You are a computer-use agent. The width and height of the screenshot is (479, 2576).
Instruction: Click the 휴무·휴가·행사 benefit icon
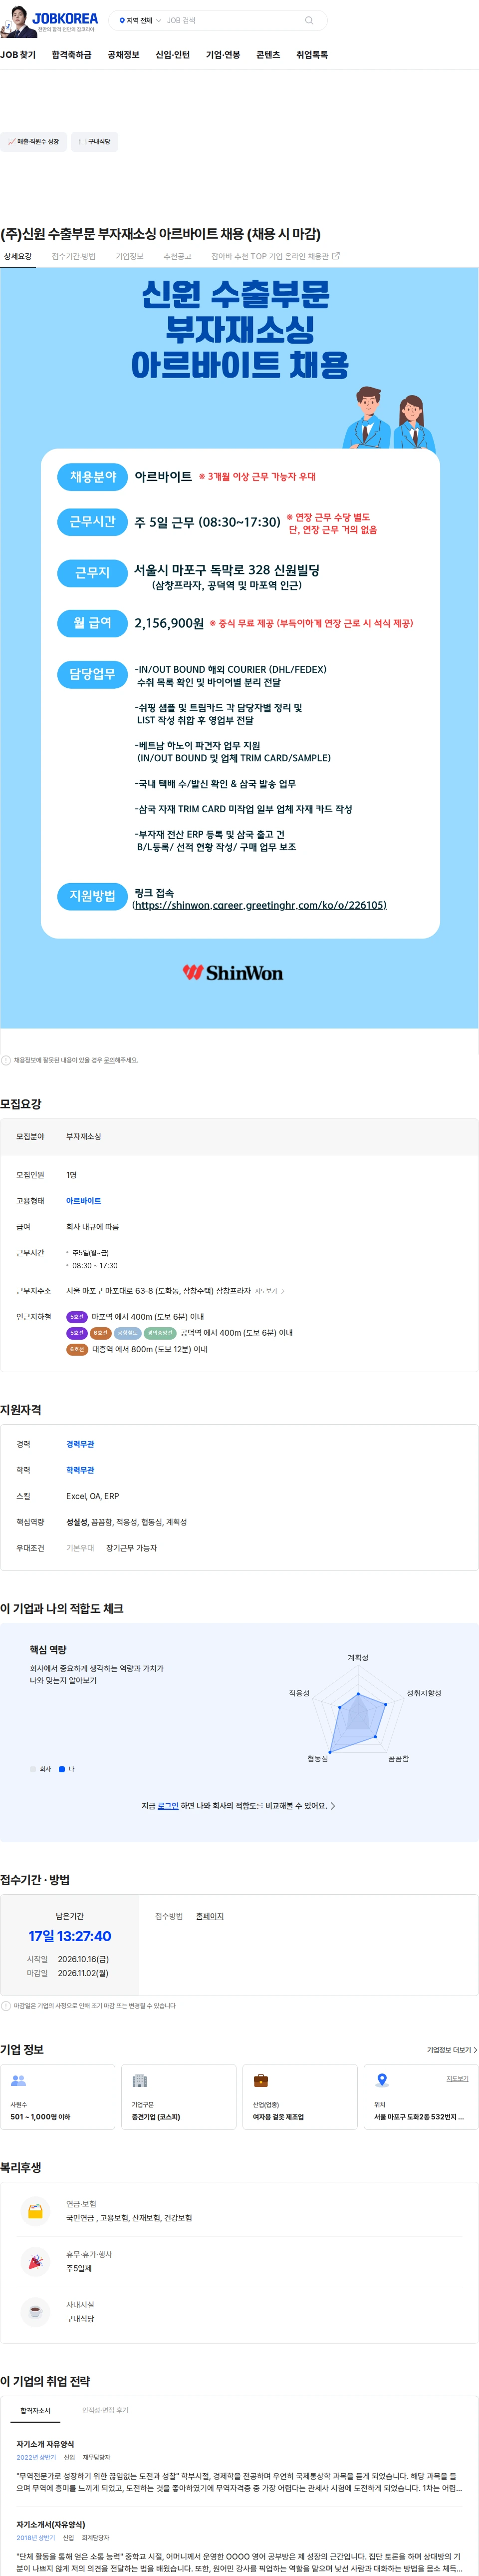[x=35, y=2261]
